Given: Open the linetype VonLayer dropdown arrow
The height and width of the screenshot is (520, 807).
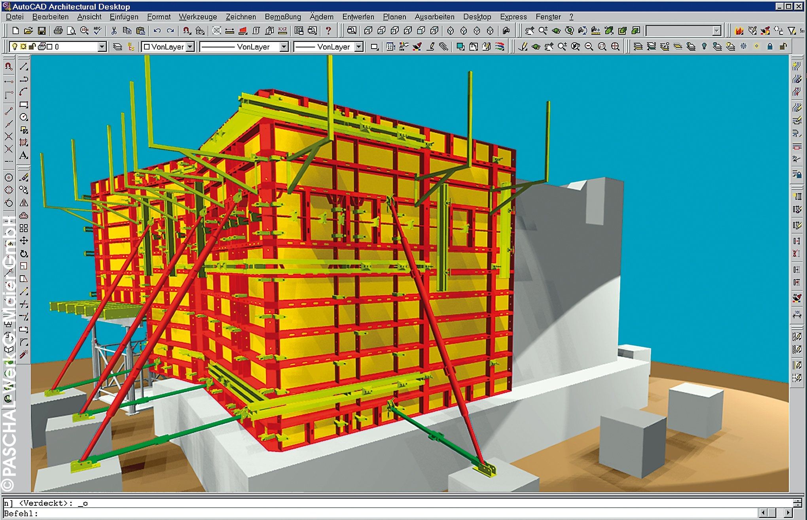Looking at the screenshot, I should [x=284, y=47].
